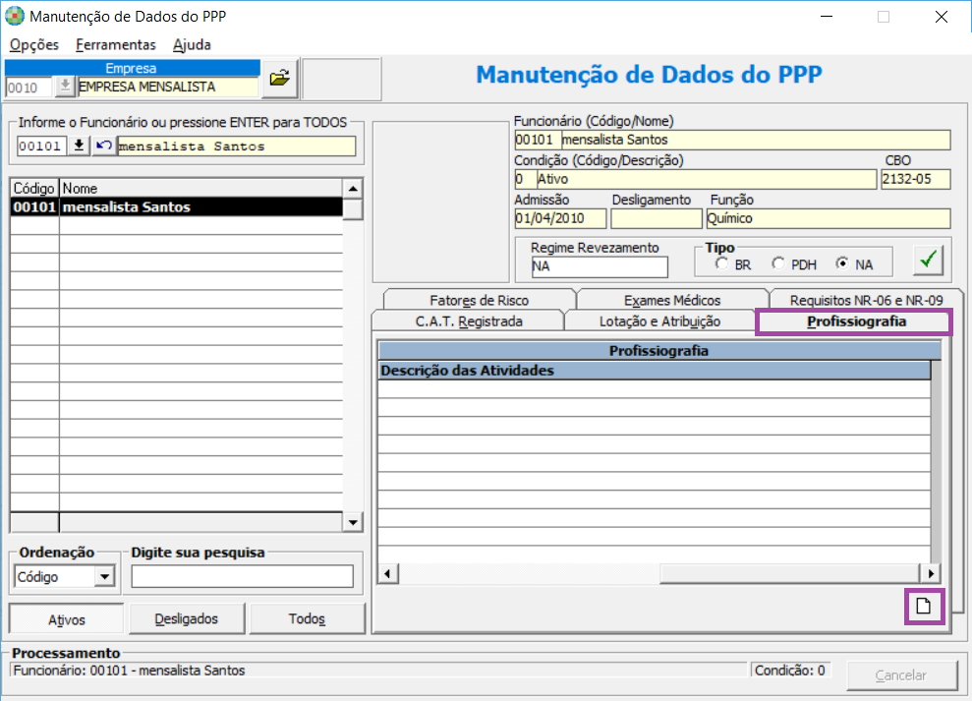Screen dimensions: 972x701
Task: Switch to the Exames Médicos tab
Action: point(672,300)
